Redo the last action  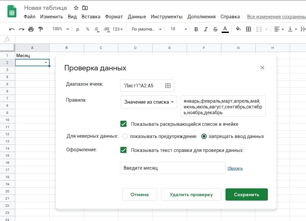coord(21,29)
